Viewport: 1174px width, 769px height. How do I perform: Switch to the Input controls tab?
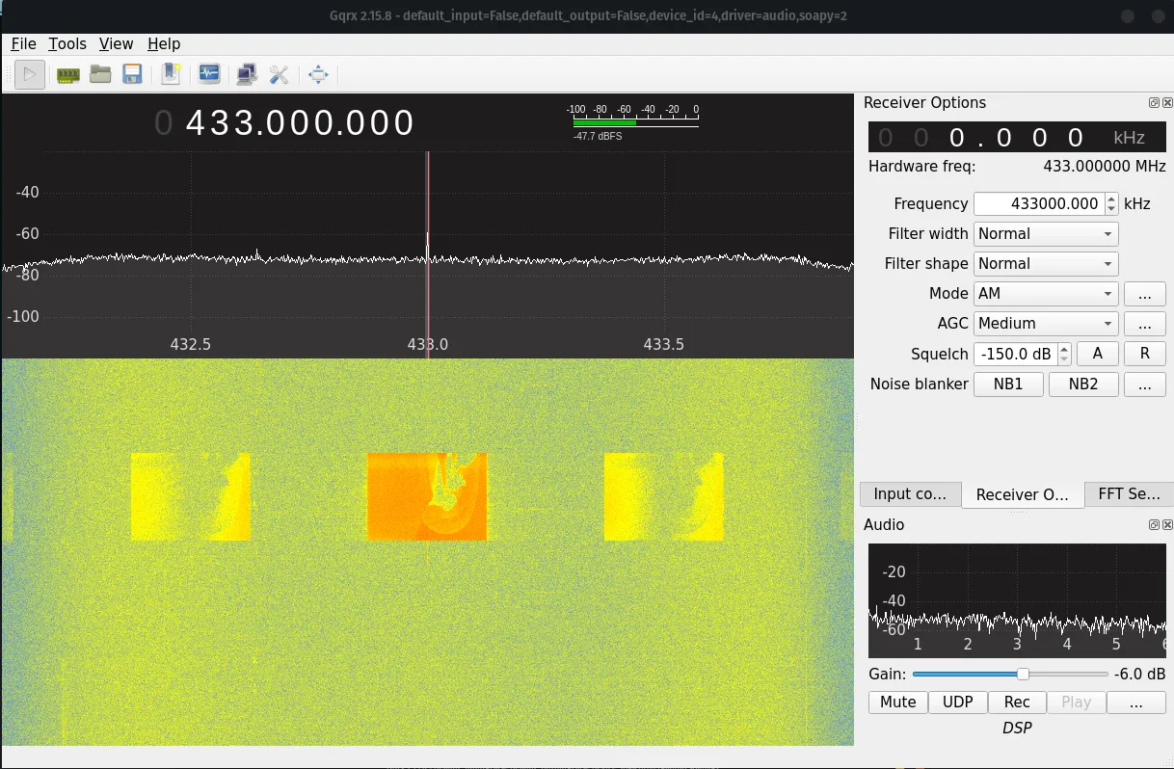click(x=910, y=494)
